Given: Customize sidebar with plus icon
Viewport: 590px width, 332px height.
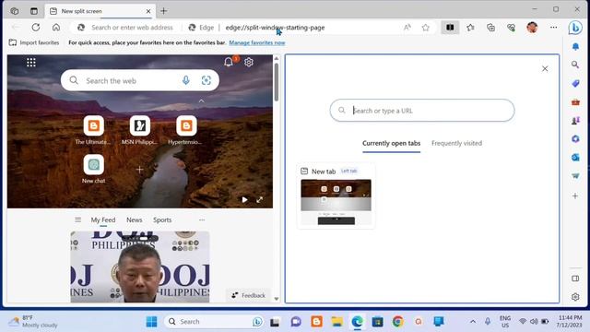Looking at the screenshot, I should pos(575,196).
